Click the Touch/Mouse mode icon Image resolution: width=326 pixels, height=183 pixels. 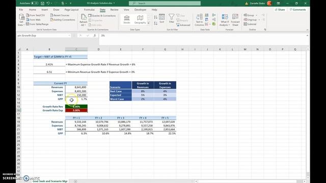(63, 4)
